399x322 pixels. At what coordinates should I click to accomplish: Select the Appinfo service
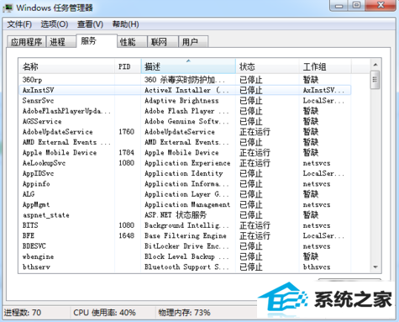[36, 184]
